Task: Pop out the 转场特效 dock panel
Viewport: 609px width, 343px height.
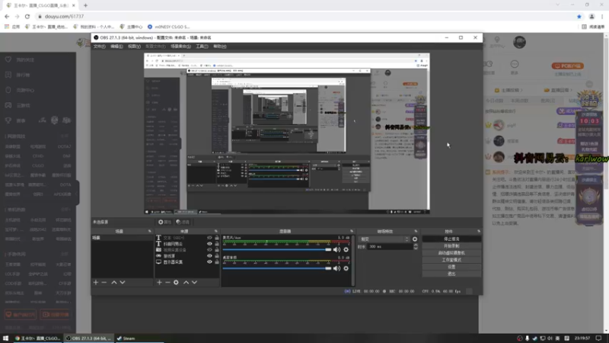Action: pyautogui.click(x=416, y=231)
